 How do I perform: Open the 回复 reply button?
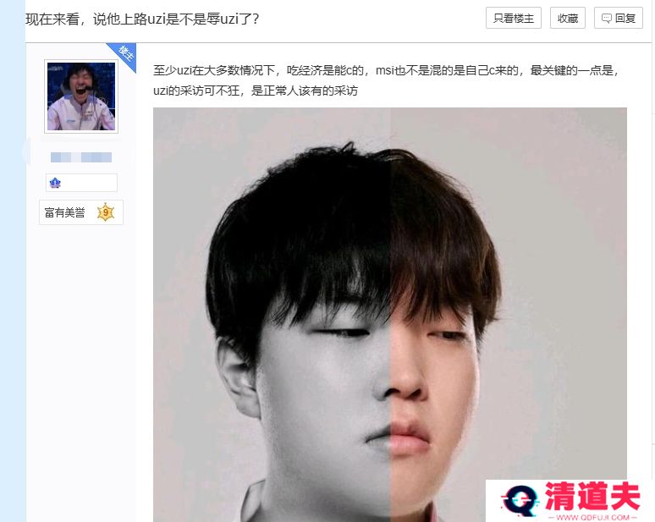coord(619,18)
